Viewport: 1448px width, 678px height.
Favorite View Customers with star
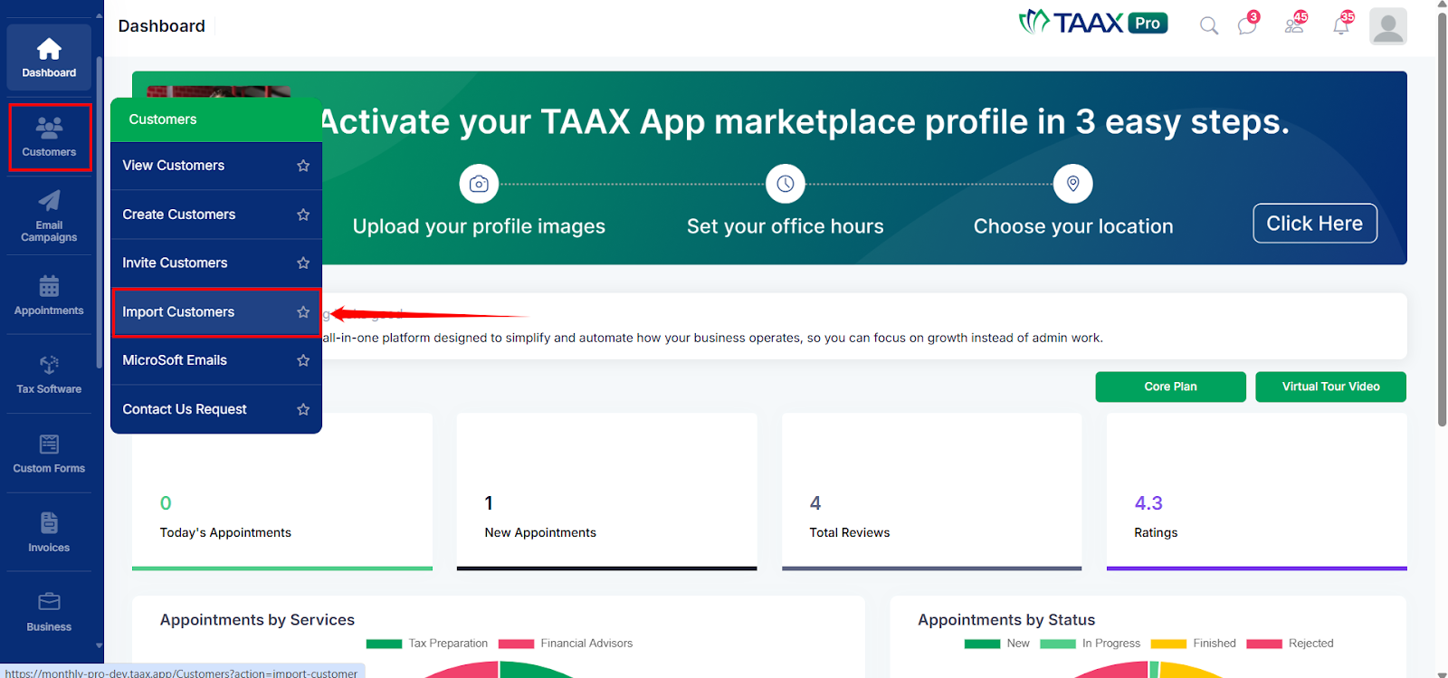click(303, 166)
